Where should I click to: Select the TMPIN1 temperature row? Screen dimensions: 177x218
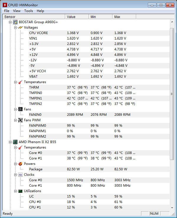coord(99,98)
